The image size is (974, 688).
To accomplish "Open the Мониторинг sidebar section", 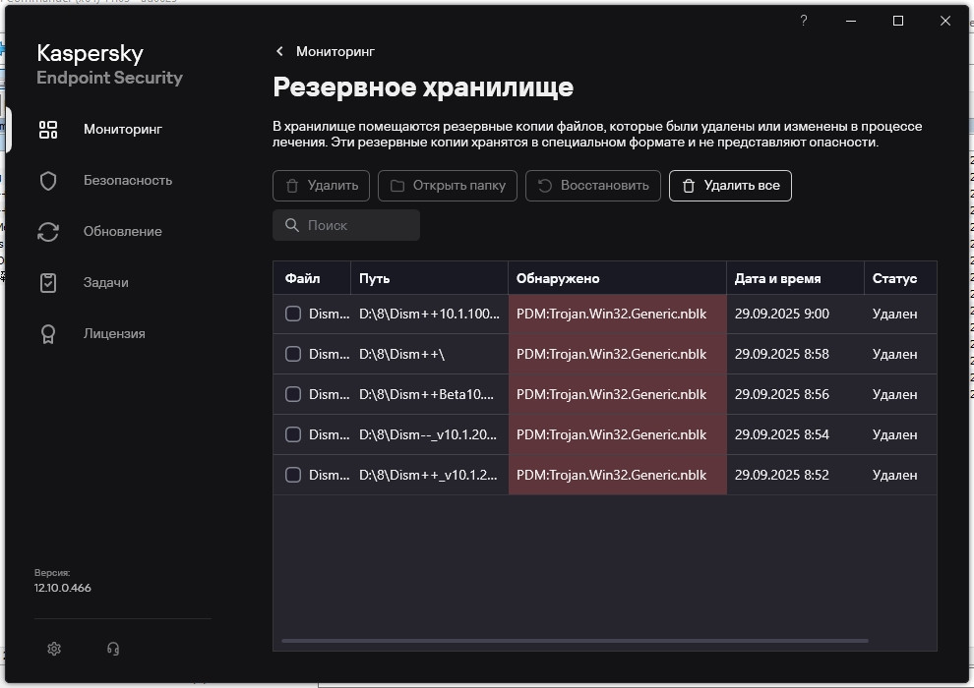I will 122,129.
